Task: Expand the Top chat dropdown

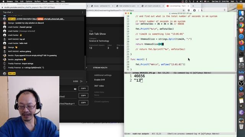Action: (8, 12)
